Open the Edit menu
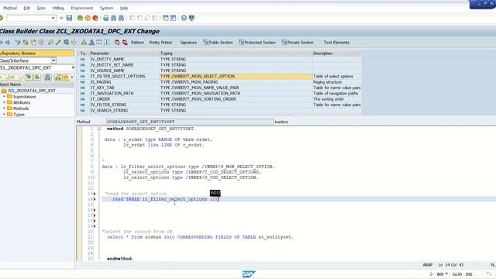This screenshot has width=496, height=279. 26,9
